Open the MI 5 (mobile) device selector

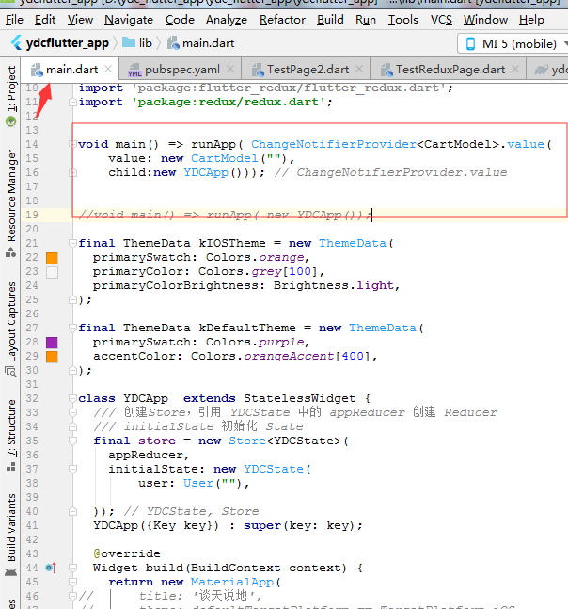click(513, 43)
